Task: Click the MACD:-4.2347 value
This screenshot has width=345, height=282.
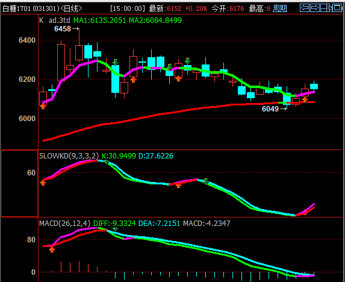Action: tap(207, 224)
